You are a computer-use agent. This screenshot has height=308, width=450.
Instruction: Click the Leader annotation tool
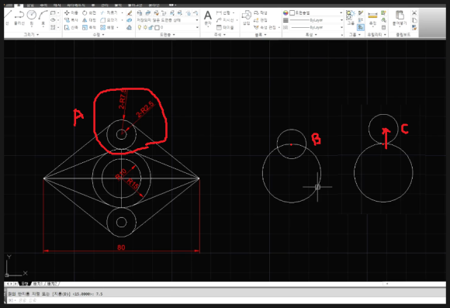click(225, 20)
